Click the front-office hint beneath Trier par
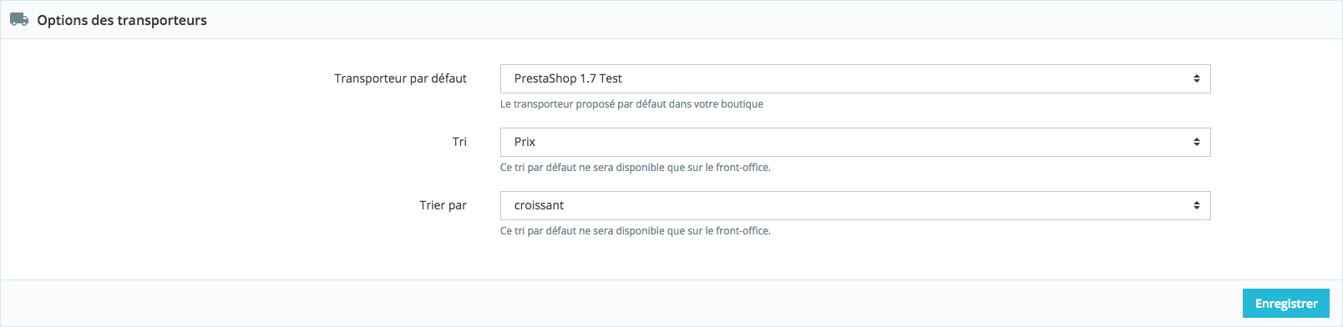The height and width of the screenshot is (327, 1343). point(635,231)
